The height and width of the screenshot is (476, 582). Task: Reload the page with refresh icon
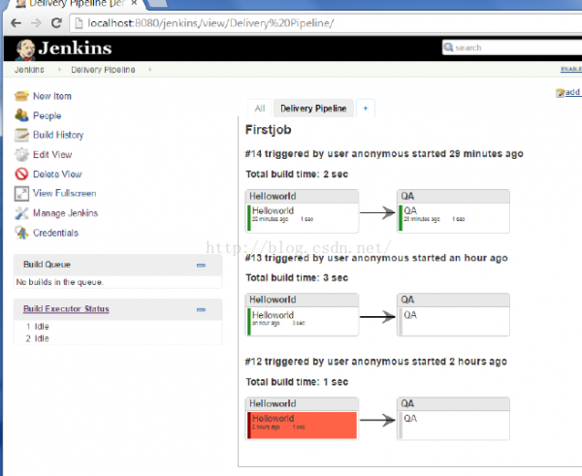coord(56,23)
